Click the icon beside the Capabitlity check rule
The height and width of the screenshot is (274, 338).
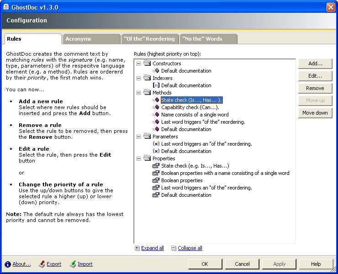coord(156,107)
